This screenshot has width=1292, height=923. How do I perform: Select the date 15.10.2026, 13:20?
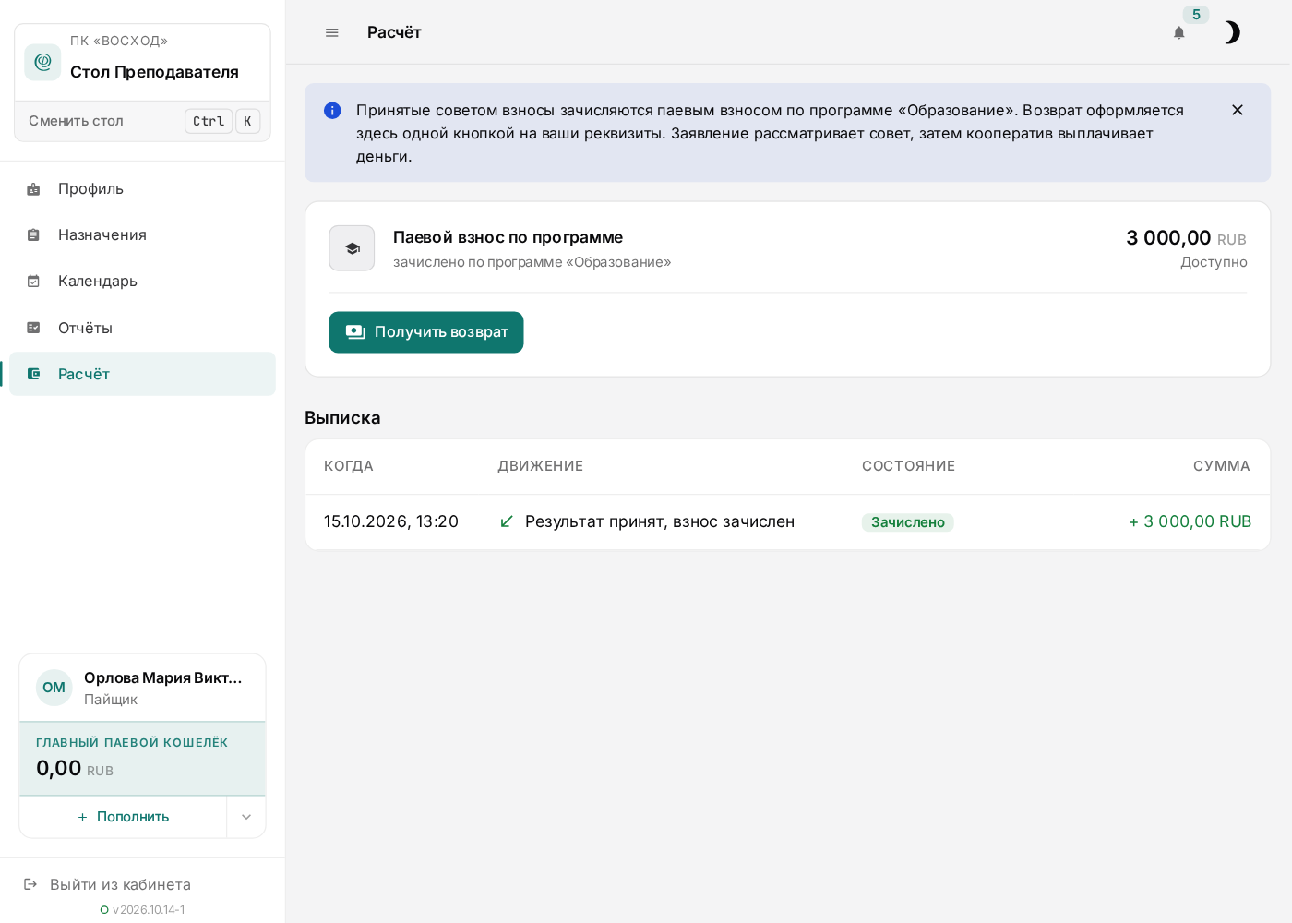(x=391, y=521)
